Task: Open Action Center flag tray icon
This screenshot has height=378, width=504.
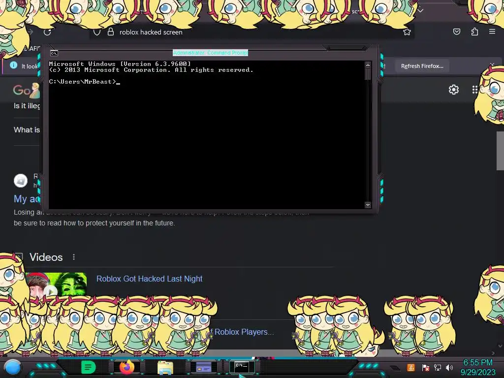Action: 426,368
